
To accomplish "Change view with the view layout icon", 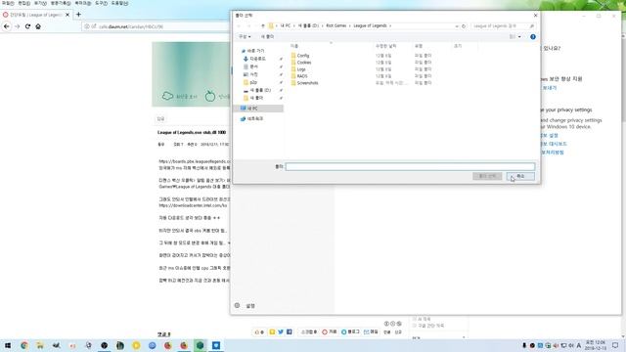I will point(513,37).
